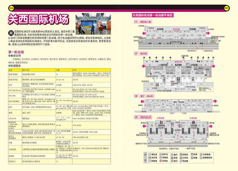Click the restroom (洗手间) legend icon
This screenshot has height=171, width=238.
(150, 158)
